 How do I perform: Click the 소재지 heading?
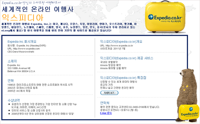pos(12,61)
